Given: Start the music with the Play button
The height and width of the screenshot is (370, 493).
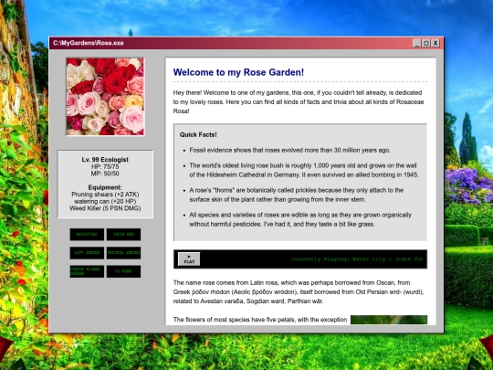Looking at the screenshot, I should click(189, 259).
